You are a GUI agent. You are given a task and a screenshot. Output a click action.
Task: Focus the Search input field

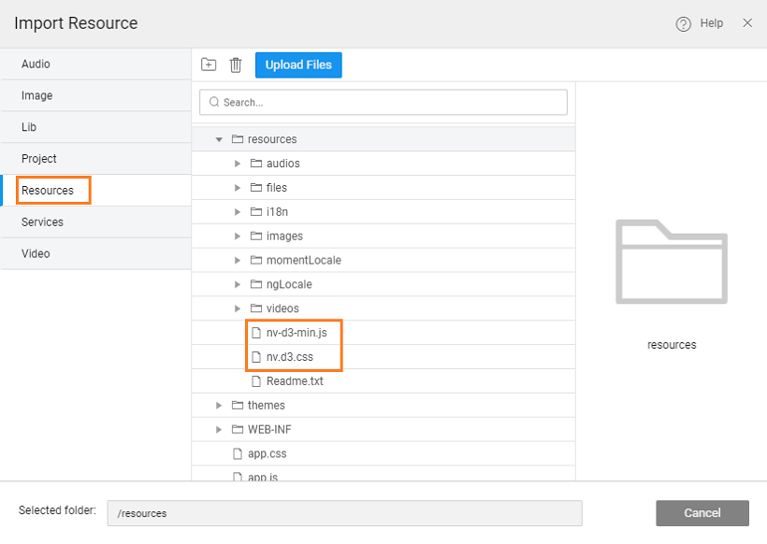pyautogui.click(x=391, y=102)
